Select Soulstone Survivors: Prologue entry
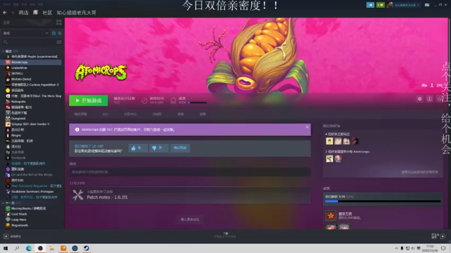 tap(32, 192)
